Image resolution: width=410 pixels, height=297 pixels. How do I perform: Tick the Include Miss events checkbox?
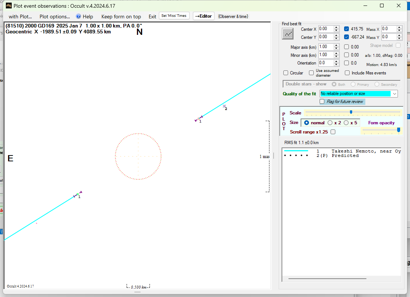point(347,73)
